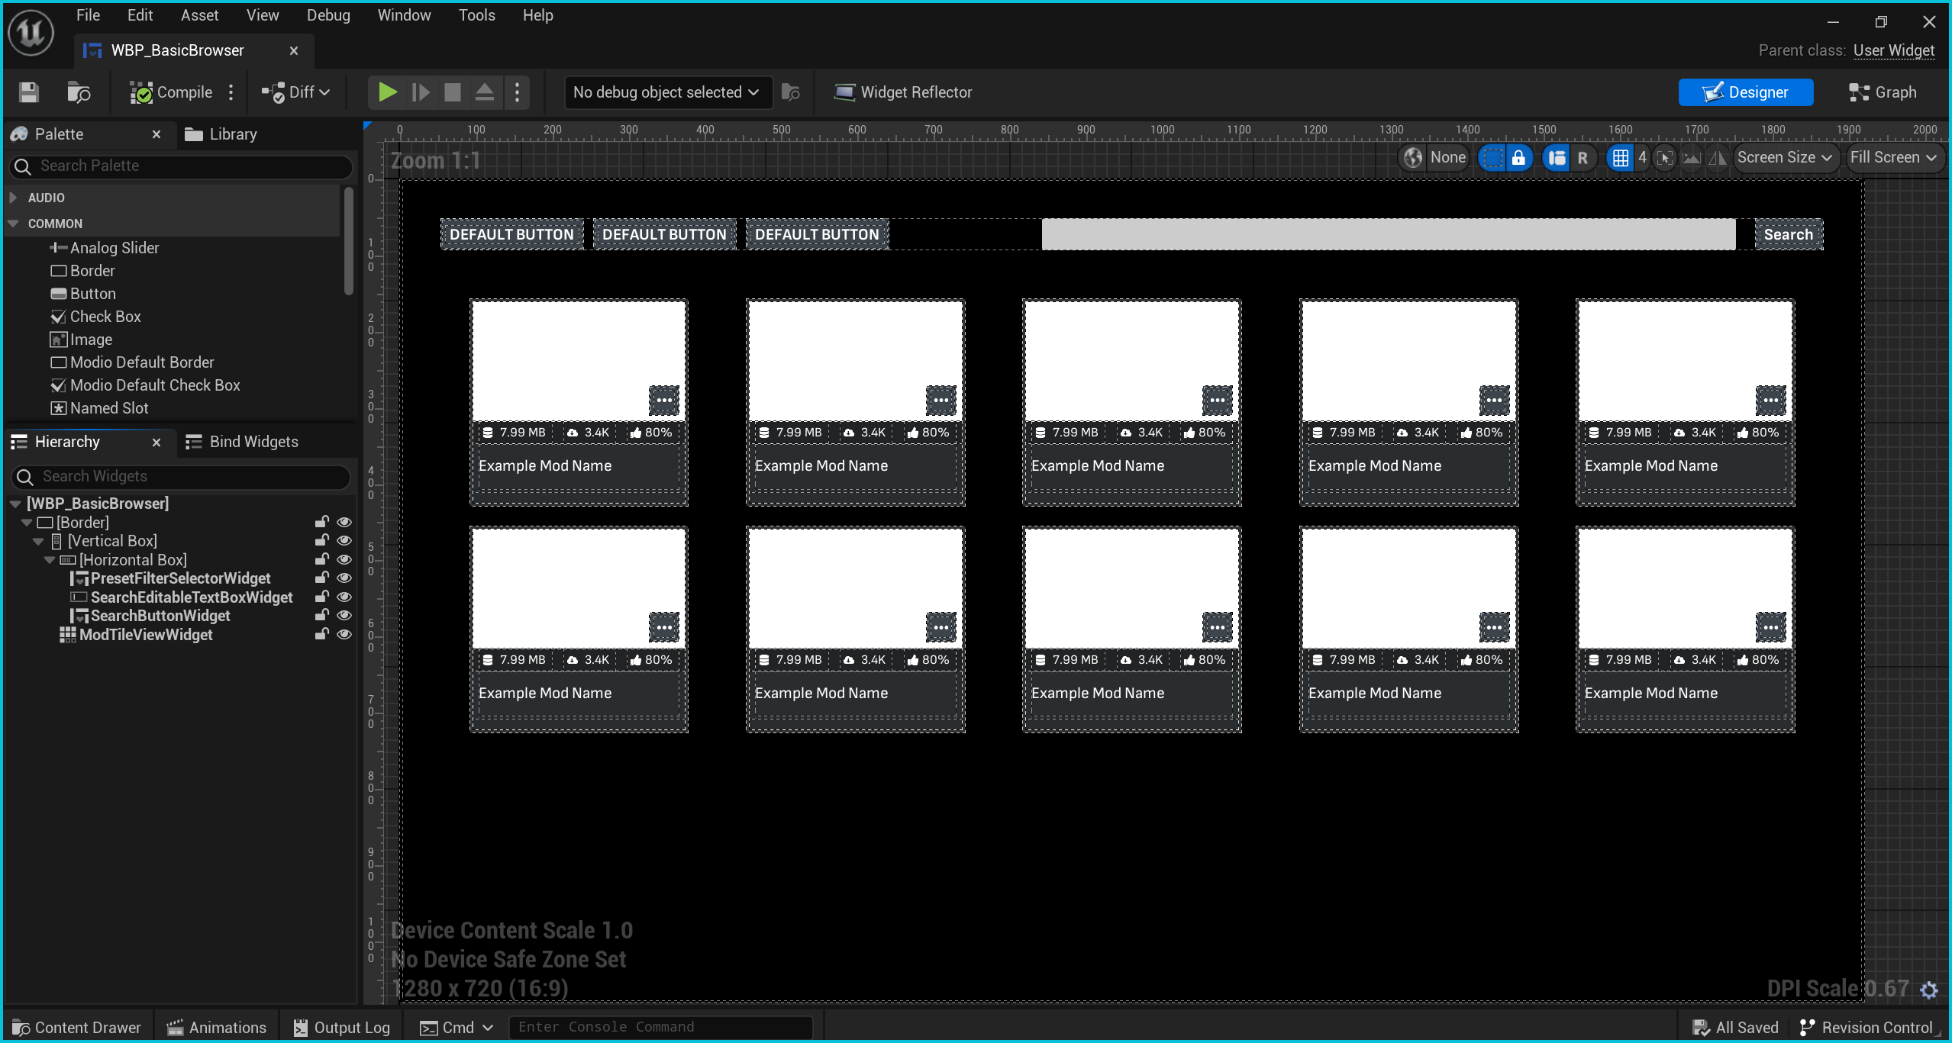Image resolution: width=1952 pixels, height=1043 pixels.
Task: Click the Search Widgets input field
Action: tap(181, 476)
